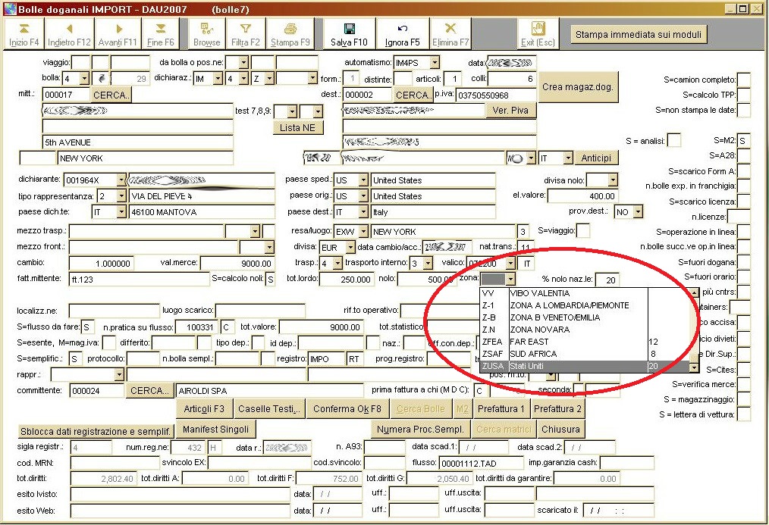Click Crea magaz.dog. button

pos(578,86)
